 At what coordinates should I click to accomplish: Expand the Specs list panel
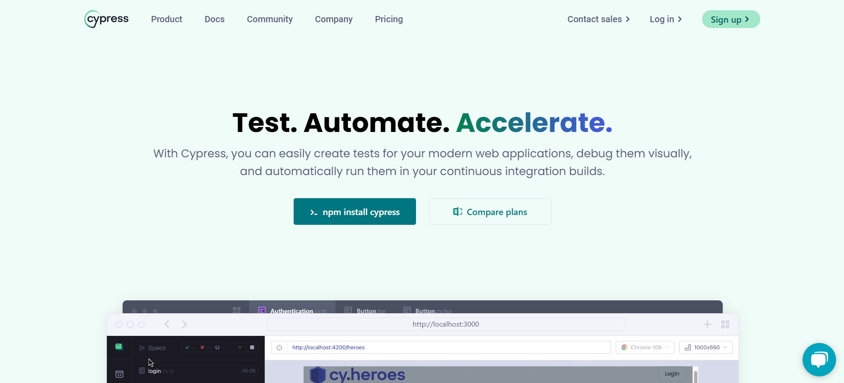tap(152, 348)
